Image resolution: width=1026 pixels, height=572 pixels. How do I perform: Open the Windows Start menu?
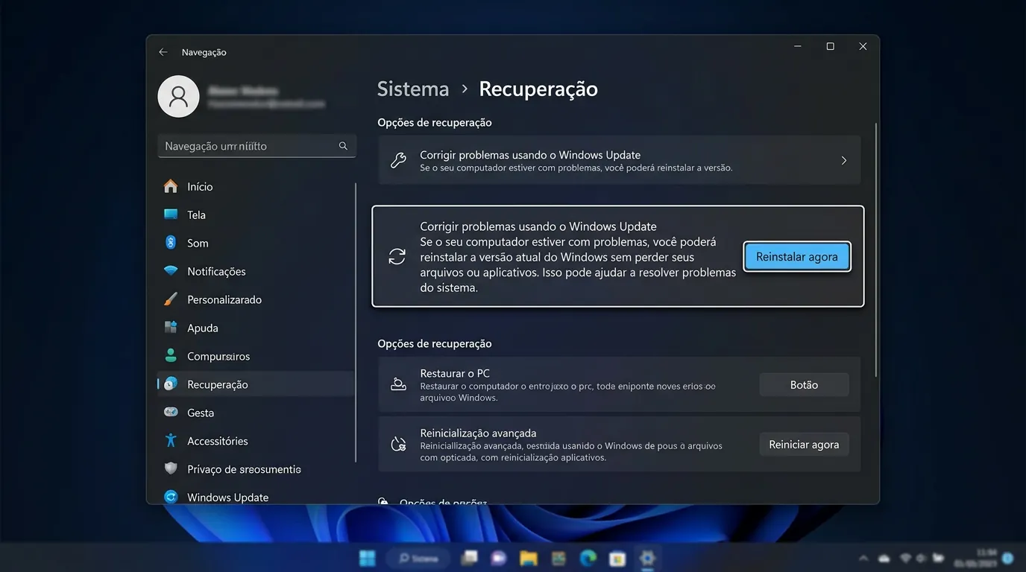[368, 558]
